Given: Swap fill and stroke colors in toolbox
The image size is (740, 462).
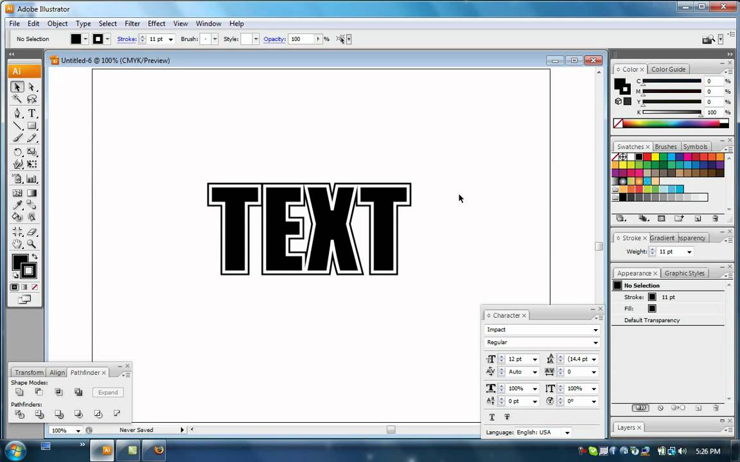Looking at the screenshot, I should point(33,256).
